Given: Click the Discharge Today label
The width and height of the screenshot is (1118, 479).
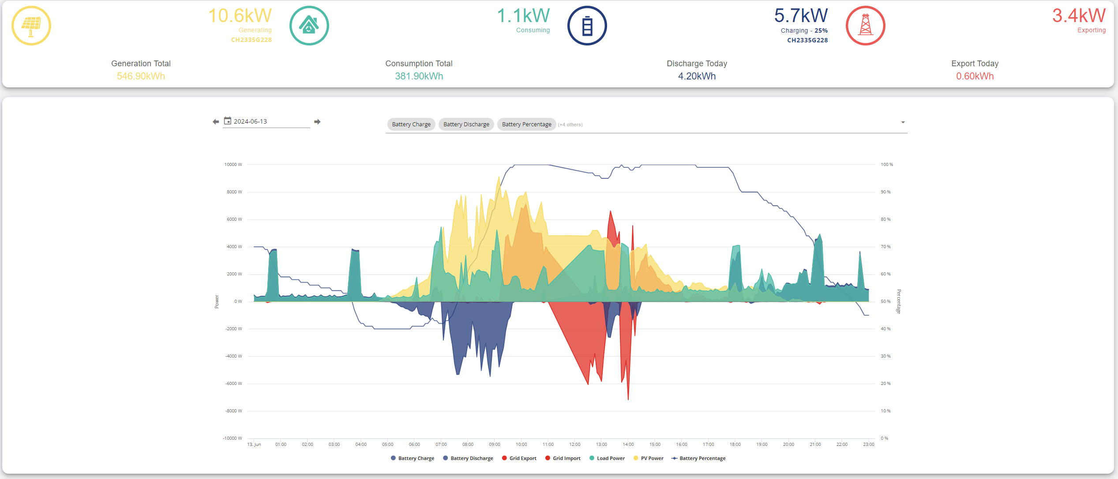Looking at the screenshot, I should [697, 64].
